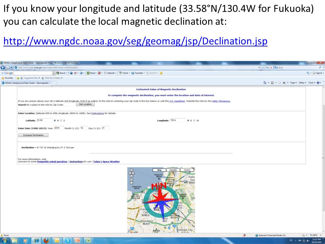This screenshot has width=325, height=244.
Task: Switch the map to Map view
Action: click(159, 170)
